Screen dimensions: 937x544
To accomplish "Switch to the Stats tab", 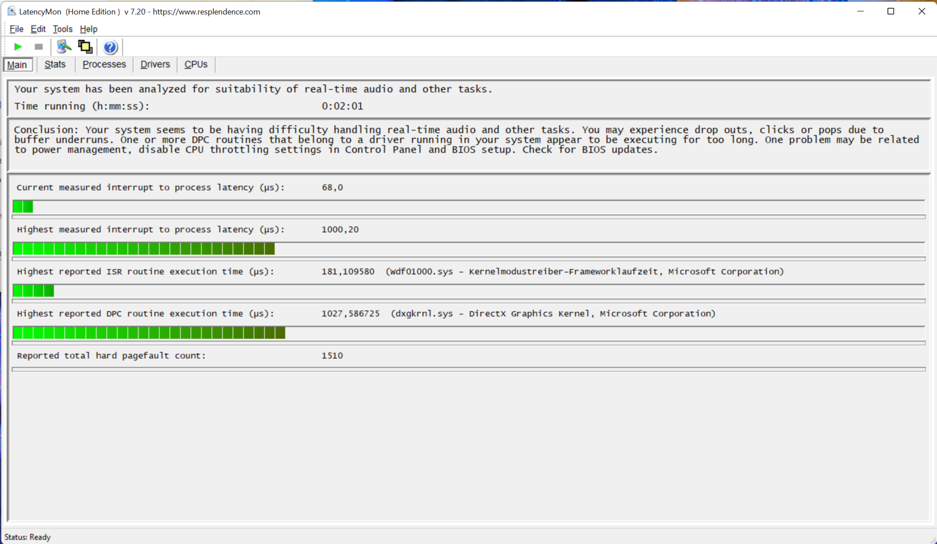I will click(55, 64).
